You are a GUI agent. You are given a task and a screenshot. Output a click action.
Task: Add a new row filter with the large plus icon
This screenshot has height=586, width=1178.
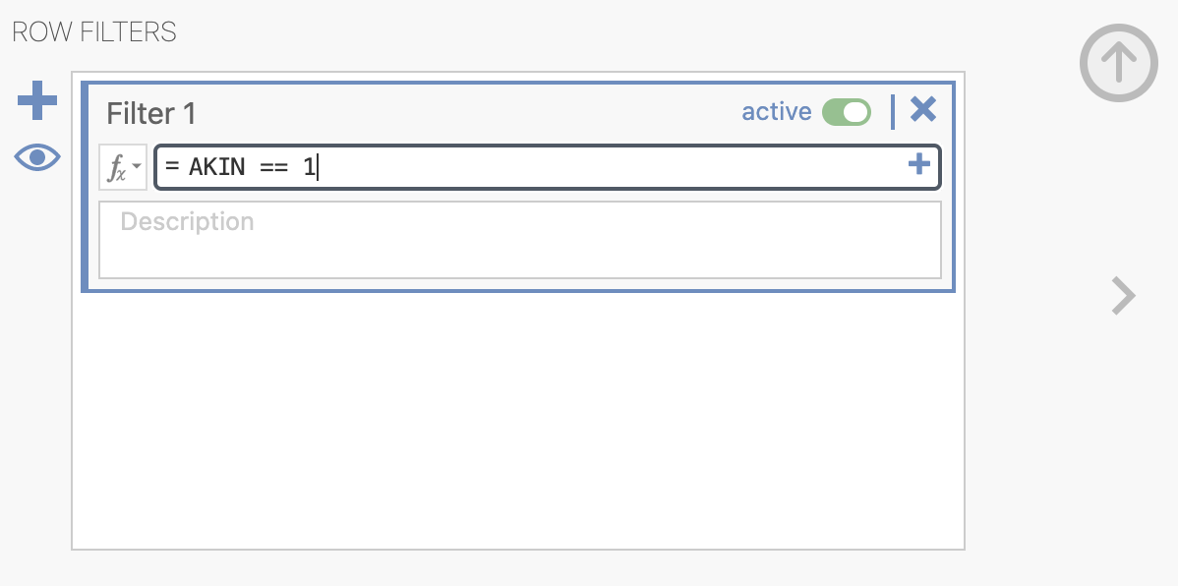pyautogui.click(x=36, y=100)
